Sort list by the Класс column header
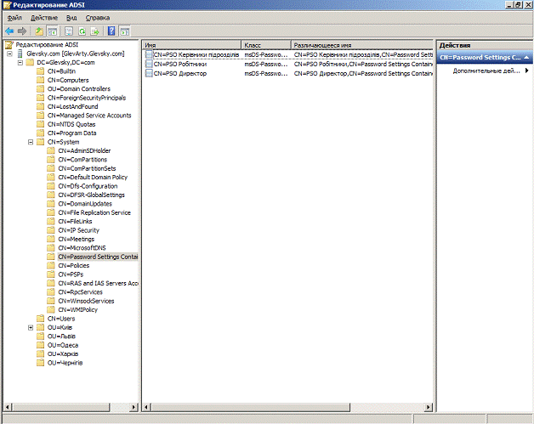This screenshot has height=424, width=534. tap(265, 44)
